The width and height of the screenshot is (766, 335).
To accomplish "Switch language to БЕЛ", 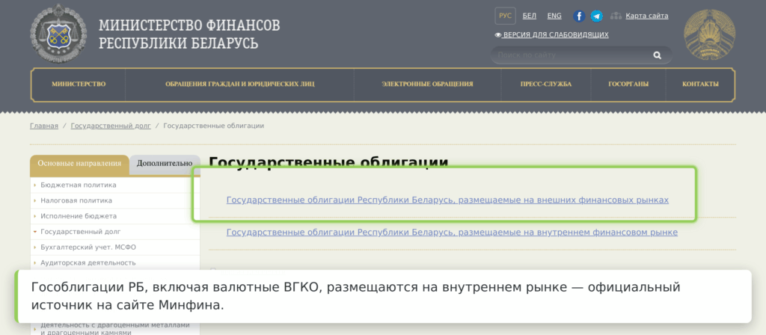I will [529, 16].
